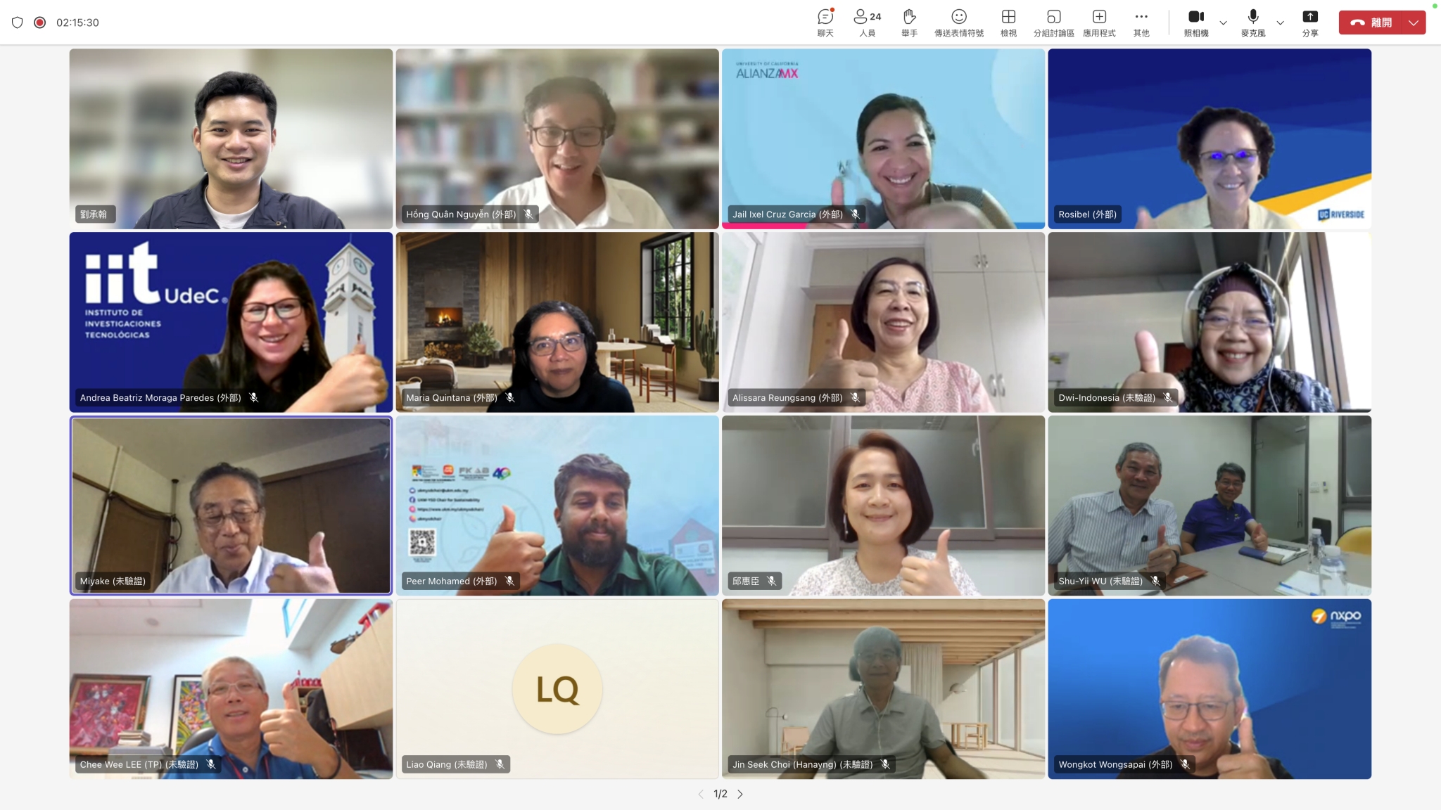Toggle the microphone mute
The image size is (1441, 810).
point(1252,22)
